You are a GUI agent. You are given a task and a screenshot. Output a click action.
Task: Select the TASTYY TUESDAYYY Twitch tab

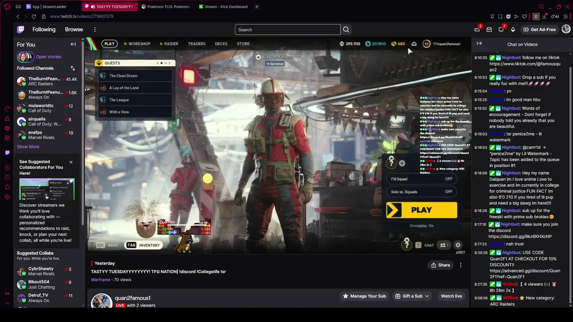coord(110,7)
